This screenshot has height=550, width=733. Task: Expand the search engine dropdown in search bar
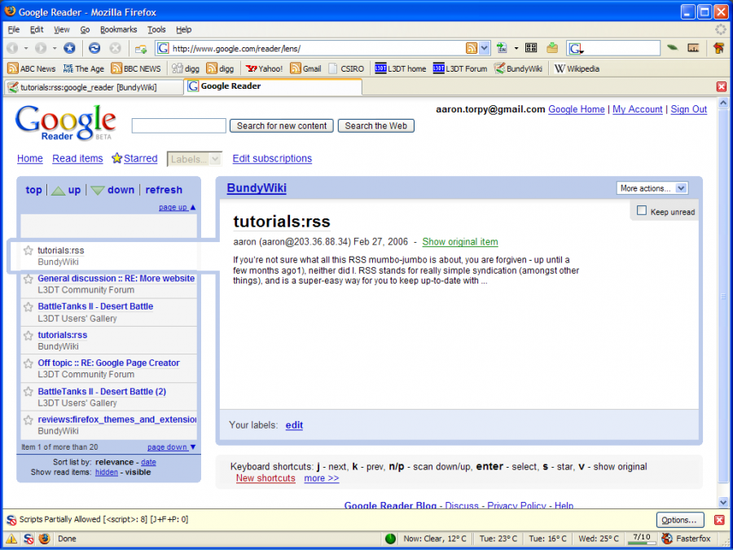[x=580, y=47]
